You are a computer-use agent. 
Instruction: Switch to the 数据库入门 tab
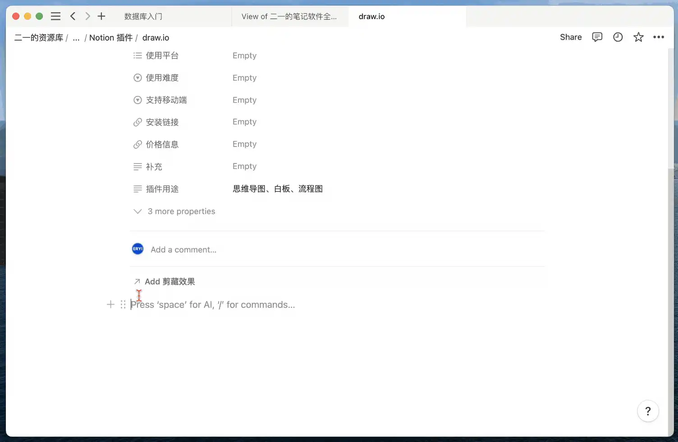click(x=143, y=16)
